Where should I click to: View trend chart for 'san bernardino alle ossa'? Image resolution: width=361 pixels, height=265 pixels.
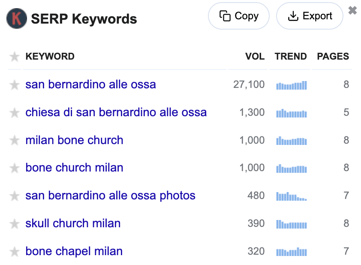tap(292, 85)
